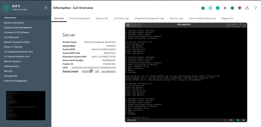Launch the HTML5 remote console link
The image size is (261, 127).
click(86, 71)
